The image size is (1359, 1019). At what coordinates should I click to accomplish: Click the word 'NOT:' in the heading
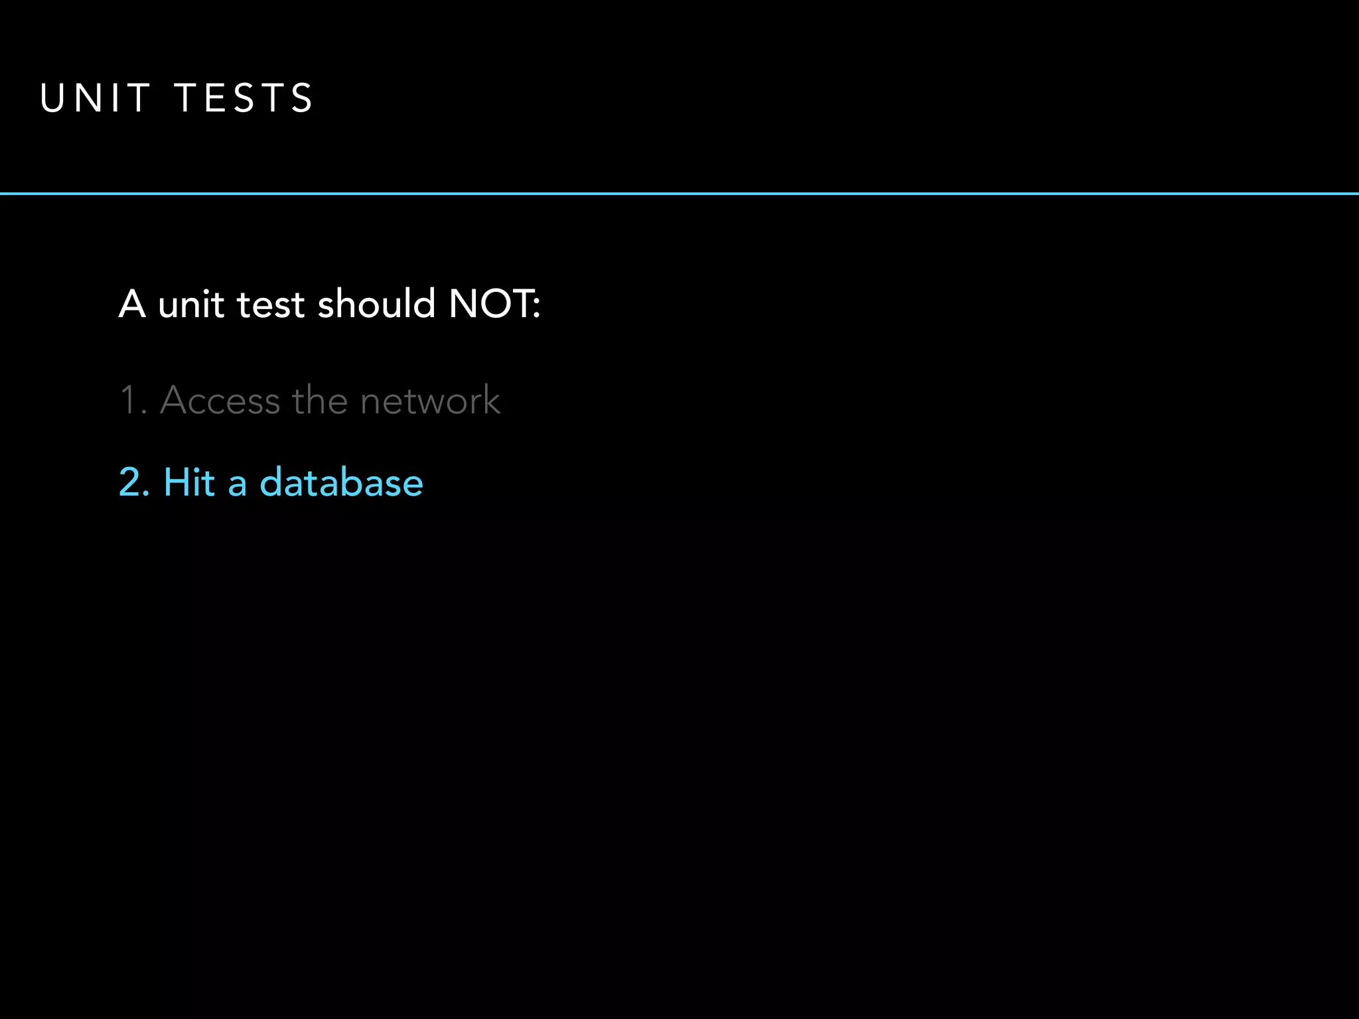(x=494, y=304)
